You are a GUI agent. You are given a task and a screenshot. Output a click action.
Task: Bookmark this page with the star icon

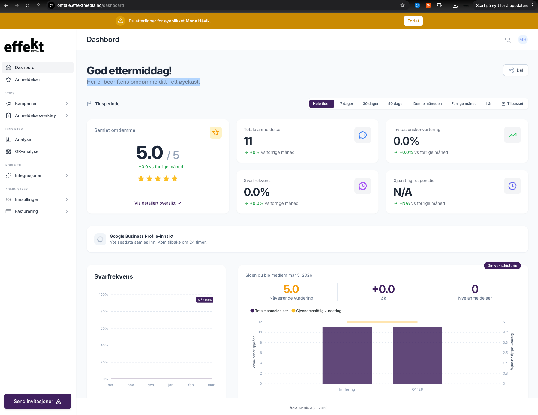pos(402,5)
